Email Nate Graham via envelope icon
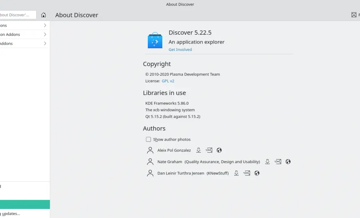 pyautogui.click(x=278, y=162)
